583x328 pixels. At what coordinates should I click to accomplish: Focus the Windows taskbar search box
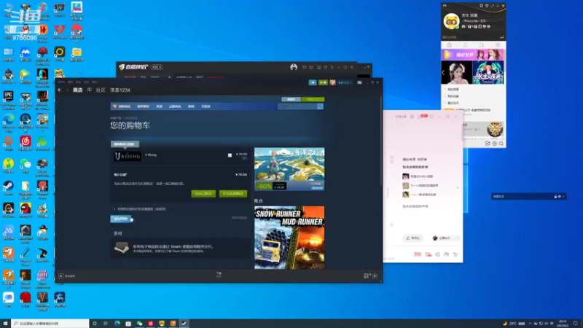(50, 324)
